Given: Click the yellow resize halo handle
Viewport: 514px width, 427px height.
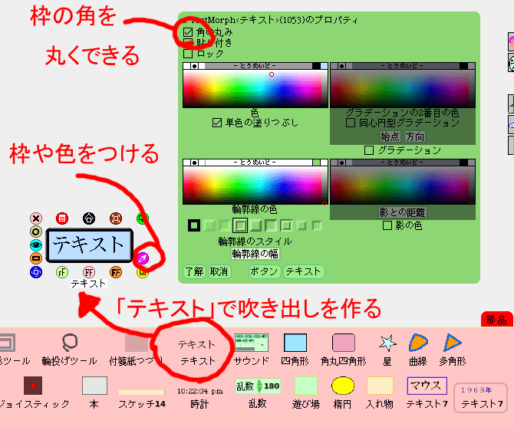Looking at the screenshot, I should (142, 272).
